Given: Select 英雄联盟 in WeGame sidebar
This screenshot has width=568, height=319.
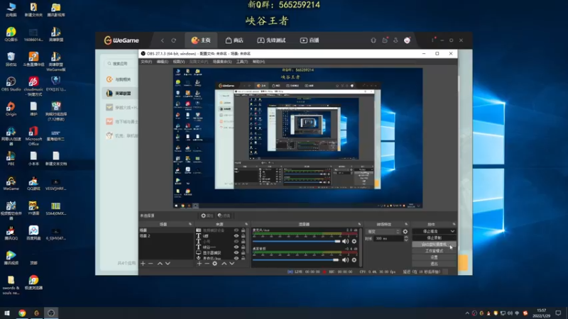Looking at the screenshot, I should [119, 94].
